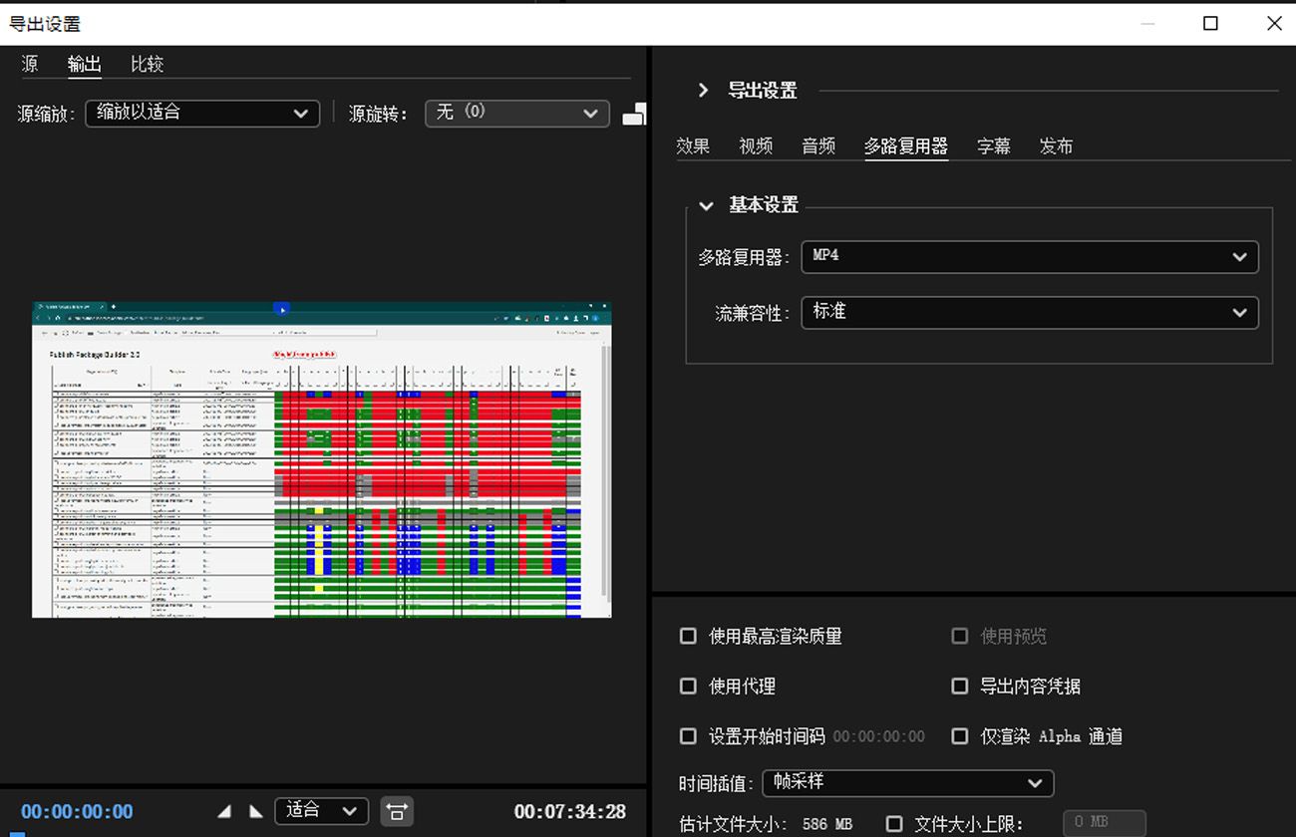Set the In point with the left triangle icon
Viewport: 1296px width, 837px height.
(x=224, y=812)
